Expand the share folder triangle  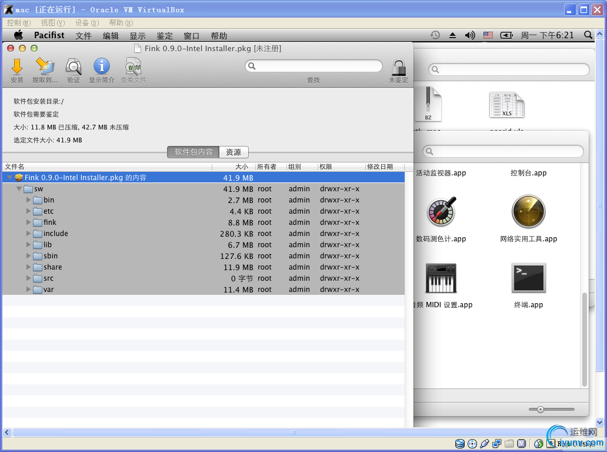(x=29, y=267)
